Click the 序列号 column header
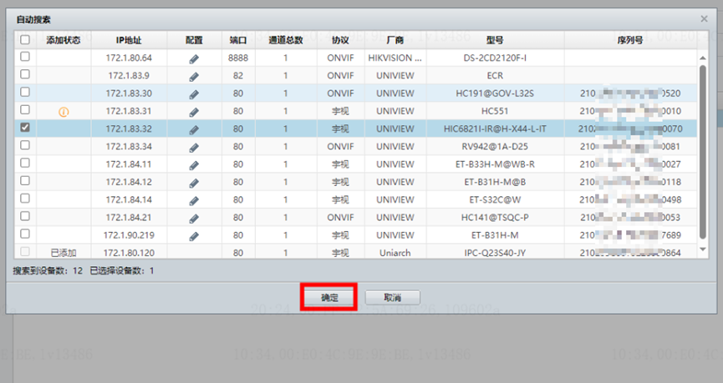This screenshot has width=723, height=383. pos(630,40)
